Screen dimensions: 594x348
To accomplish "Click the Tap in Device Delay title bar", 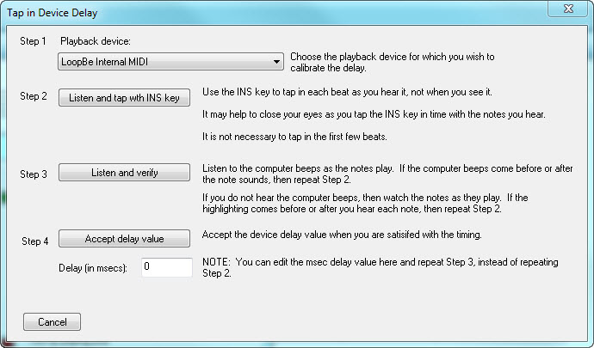I will coord(258,12).
